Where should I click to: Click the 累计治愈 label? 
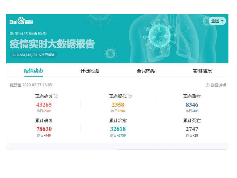118,121
